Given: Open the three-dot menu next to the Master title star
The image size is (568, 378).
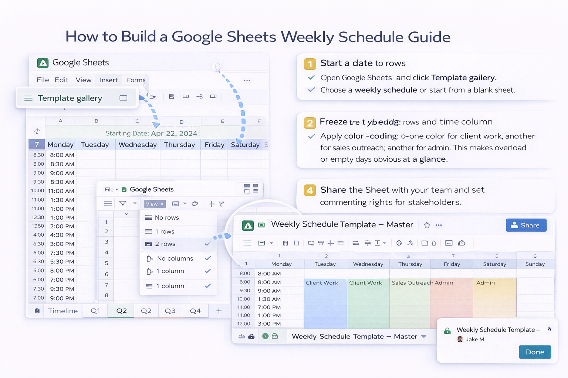Looking at the screenshot, I should pyautogui.click(x=439, y=225).
